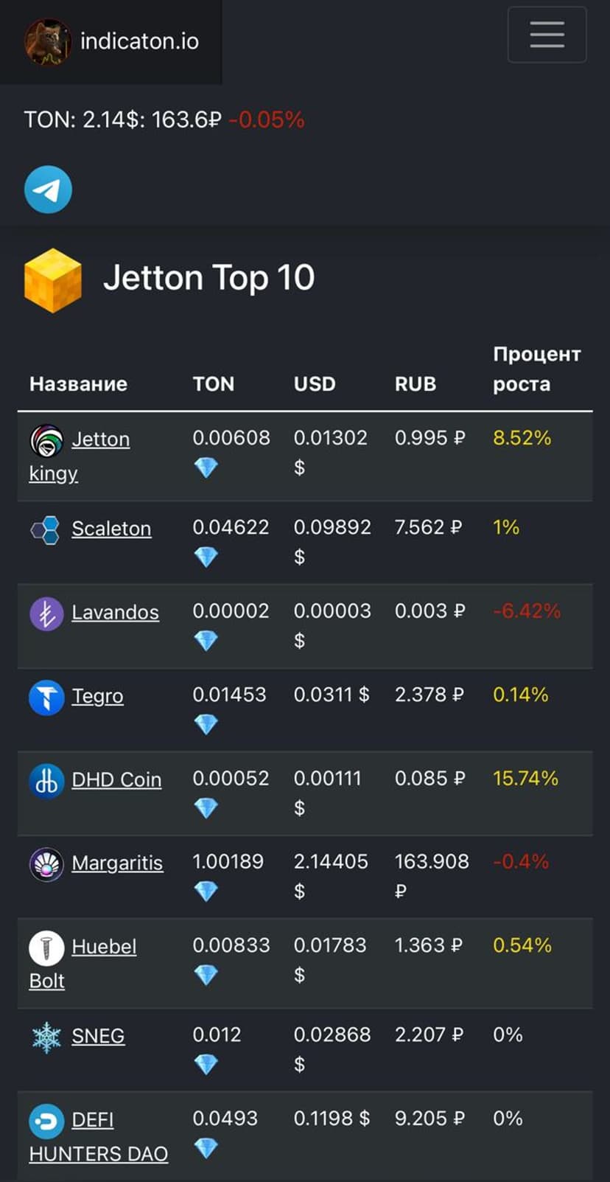Viewport: 610px width, 1182px height.
Task: Click the TON price ticker text
Action: point(164,119)
